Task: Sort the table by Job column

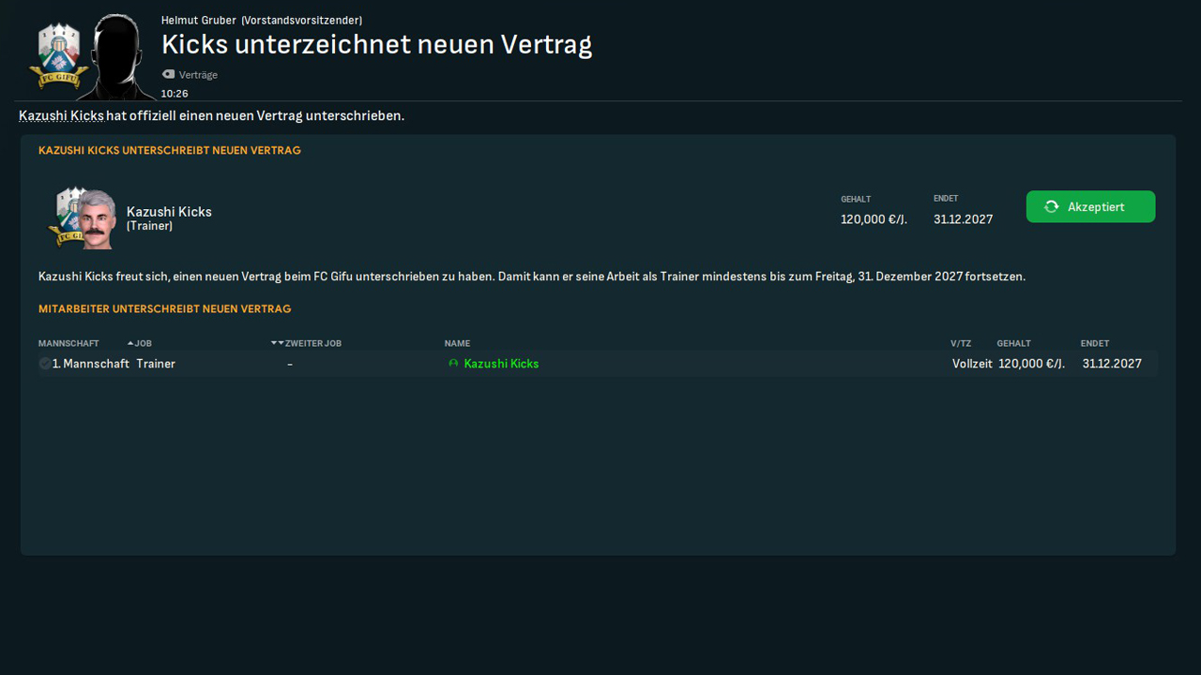Action: 144,343
